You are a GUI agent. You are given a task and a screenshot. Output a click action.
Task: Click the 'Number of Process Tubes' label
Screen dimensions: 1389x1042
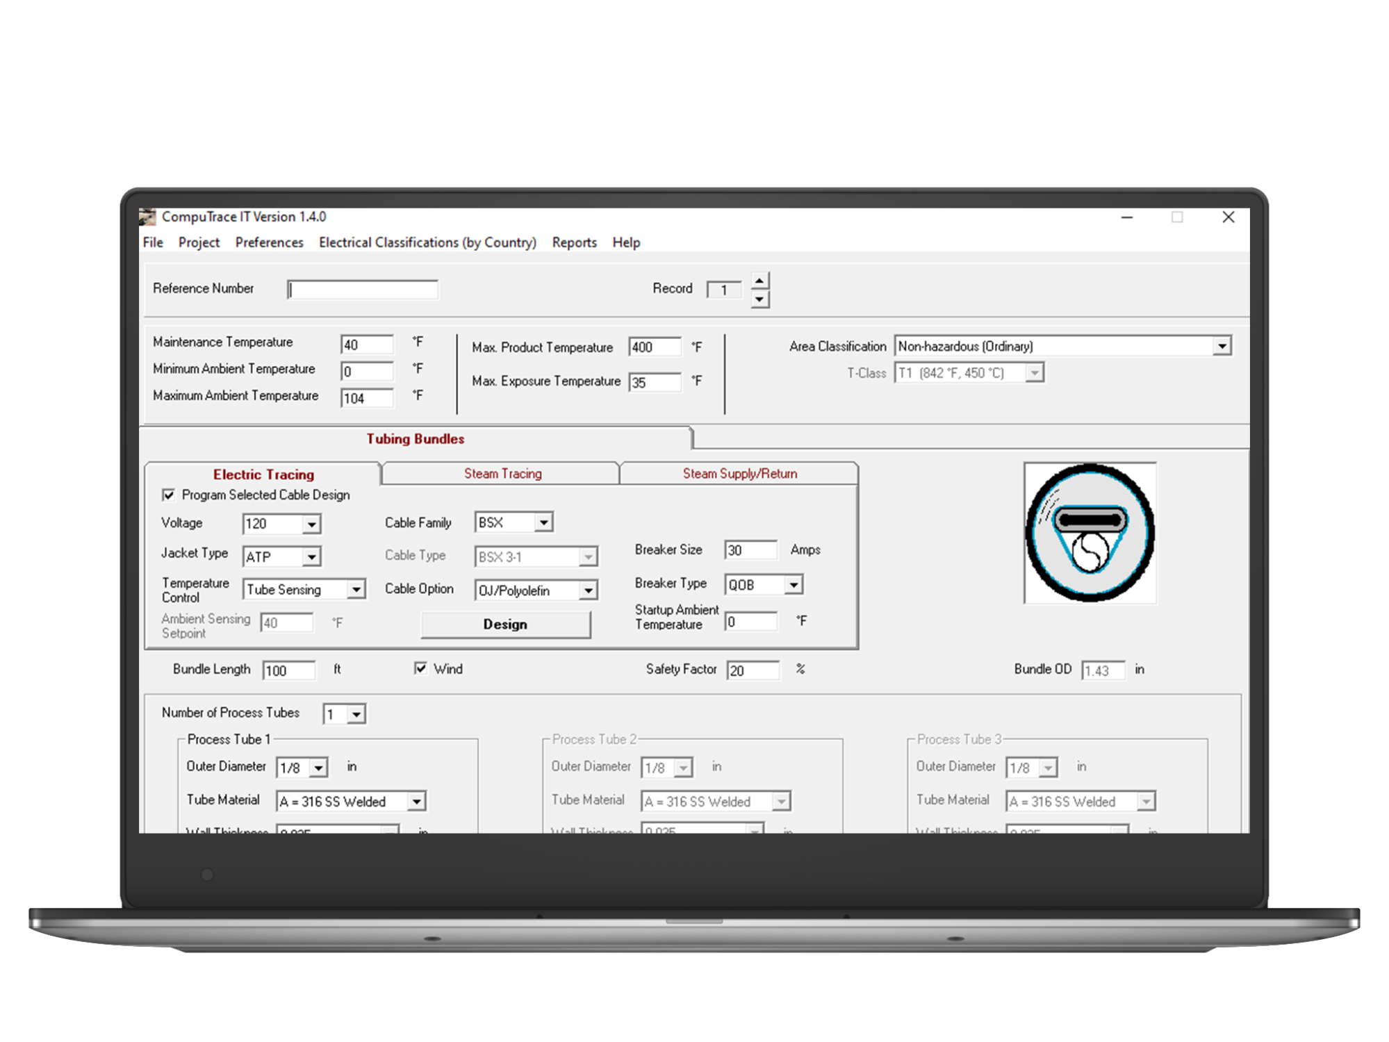[231, 713]
